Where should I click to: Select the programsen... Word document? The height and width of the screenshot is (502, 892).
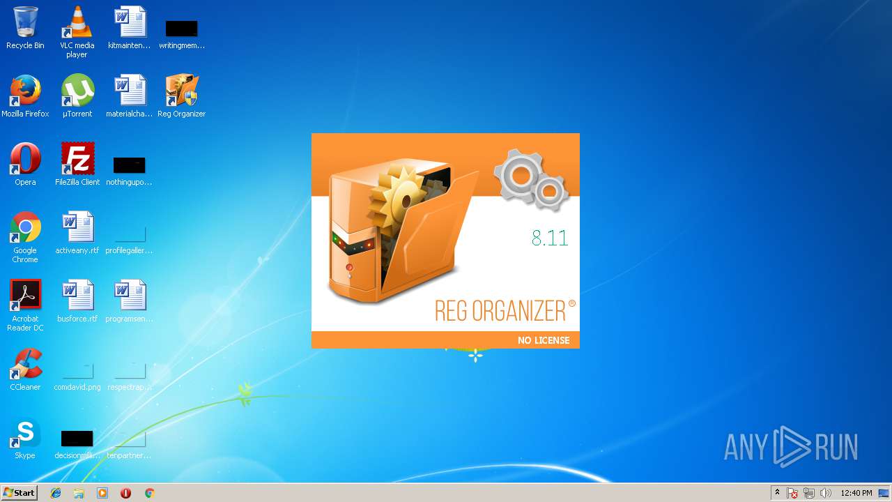pyautogui.click(x=129, y=301)
